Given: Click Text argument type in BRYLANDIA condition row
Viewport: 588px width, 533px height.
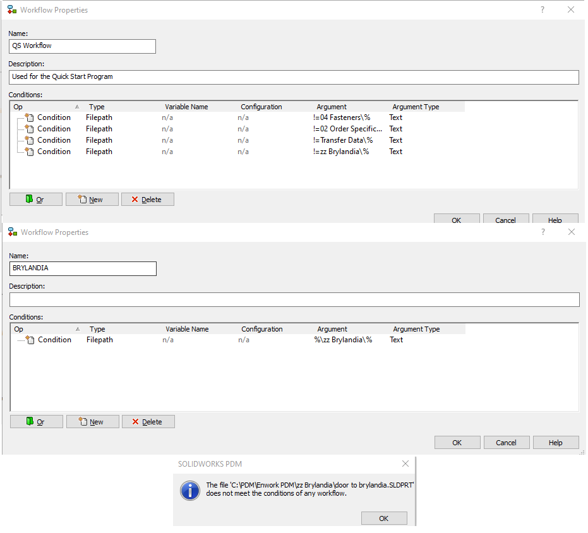Looking at the screenshot, I should pyautogui.click(x=397, y=340).
